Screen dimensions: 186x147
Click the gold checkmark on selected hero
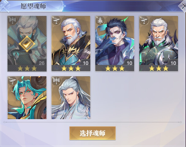pyautogui.click(x=27, y=44)
